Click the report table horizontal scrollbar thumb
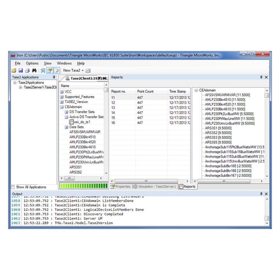The height and width of the screenshot is (280, 280). [146, 181]
